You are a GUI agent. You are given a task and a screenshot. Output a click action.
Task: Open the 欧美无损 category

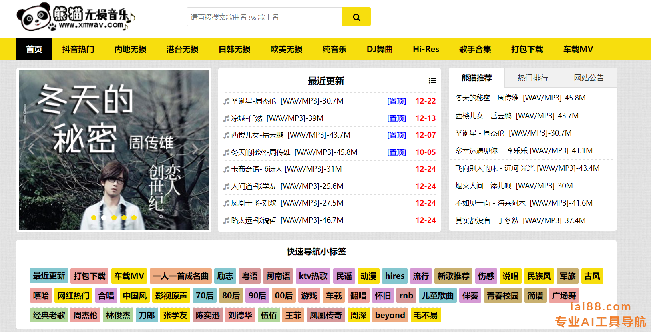point(287,49)
